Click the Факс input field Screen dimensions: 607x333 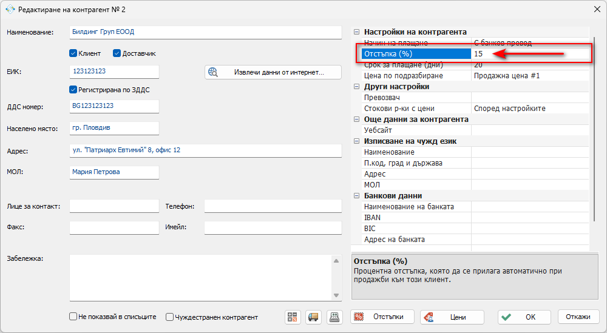114,227
